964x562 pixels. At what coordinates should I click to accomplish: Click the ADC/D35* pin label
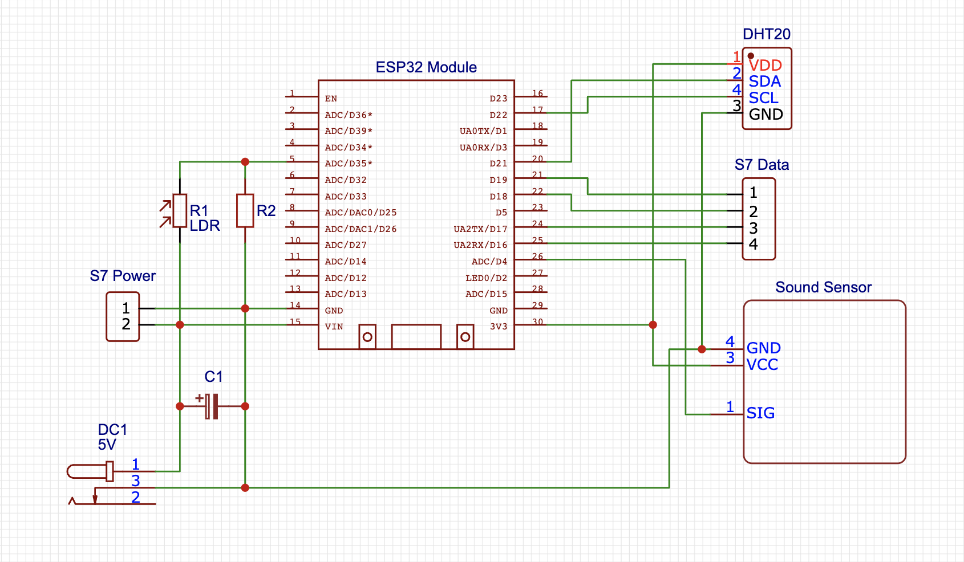(349, 164)
